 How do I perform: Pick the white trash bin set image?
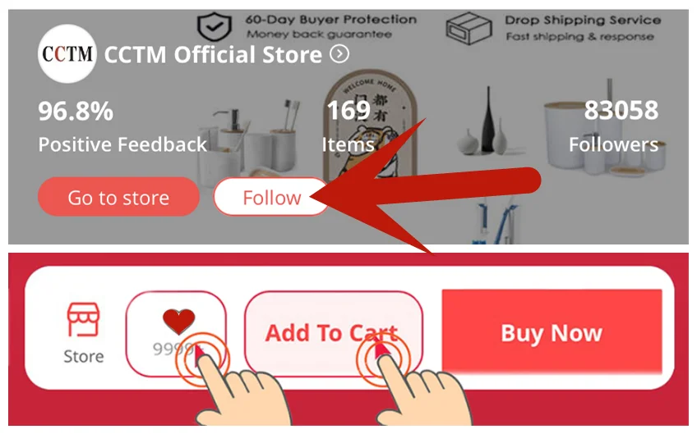[605, 129]
